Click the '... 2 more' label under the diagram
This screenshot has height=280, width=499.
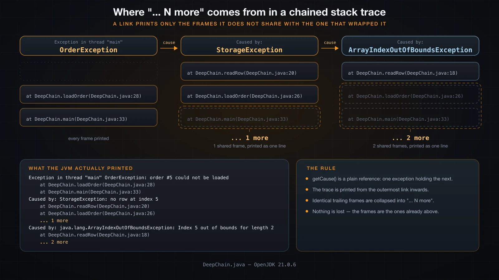click(410, 138)
